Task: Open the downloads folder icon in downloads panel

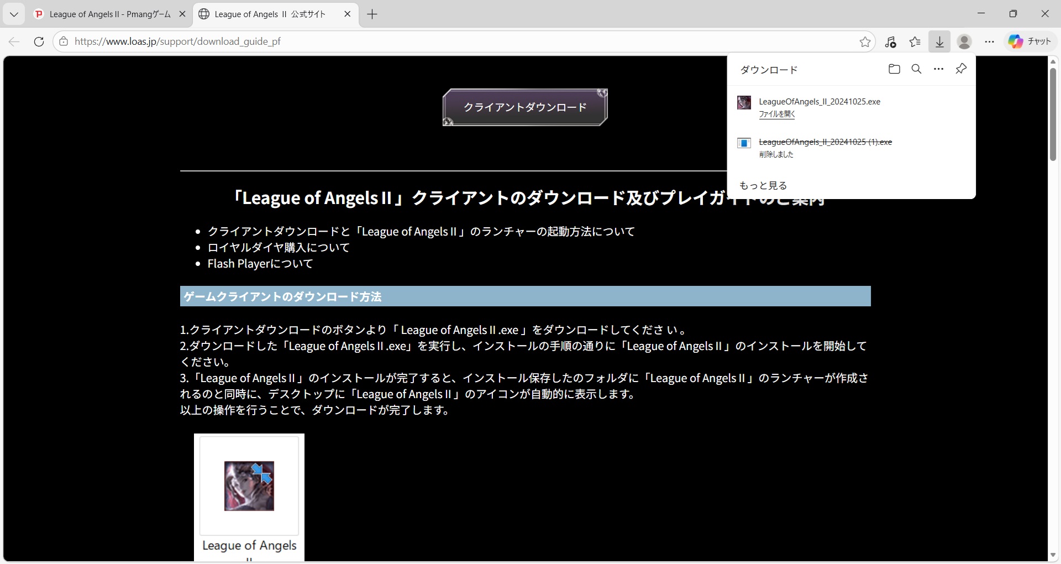Action: coord(894,69)
